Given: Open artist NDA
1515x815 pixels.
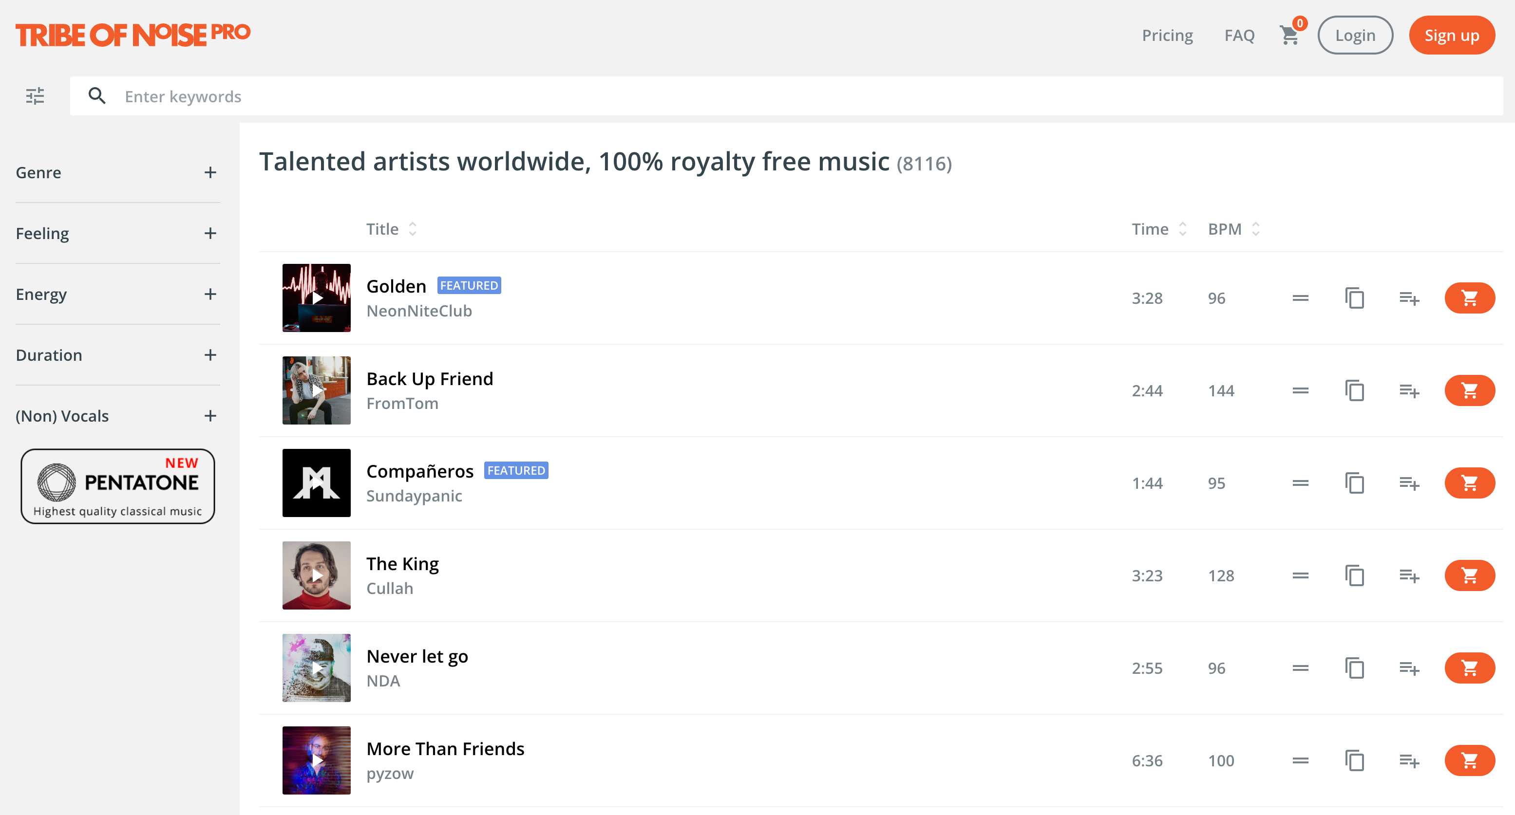Looking at the screenshot, I should pyautogui.click(x=383, y=681).
